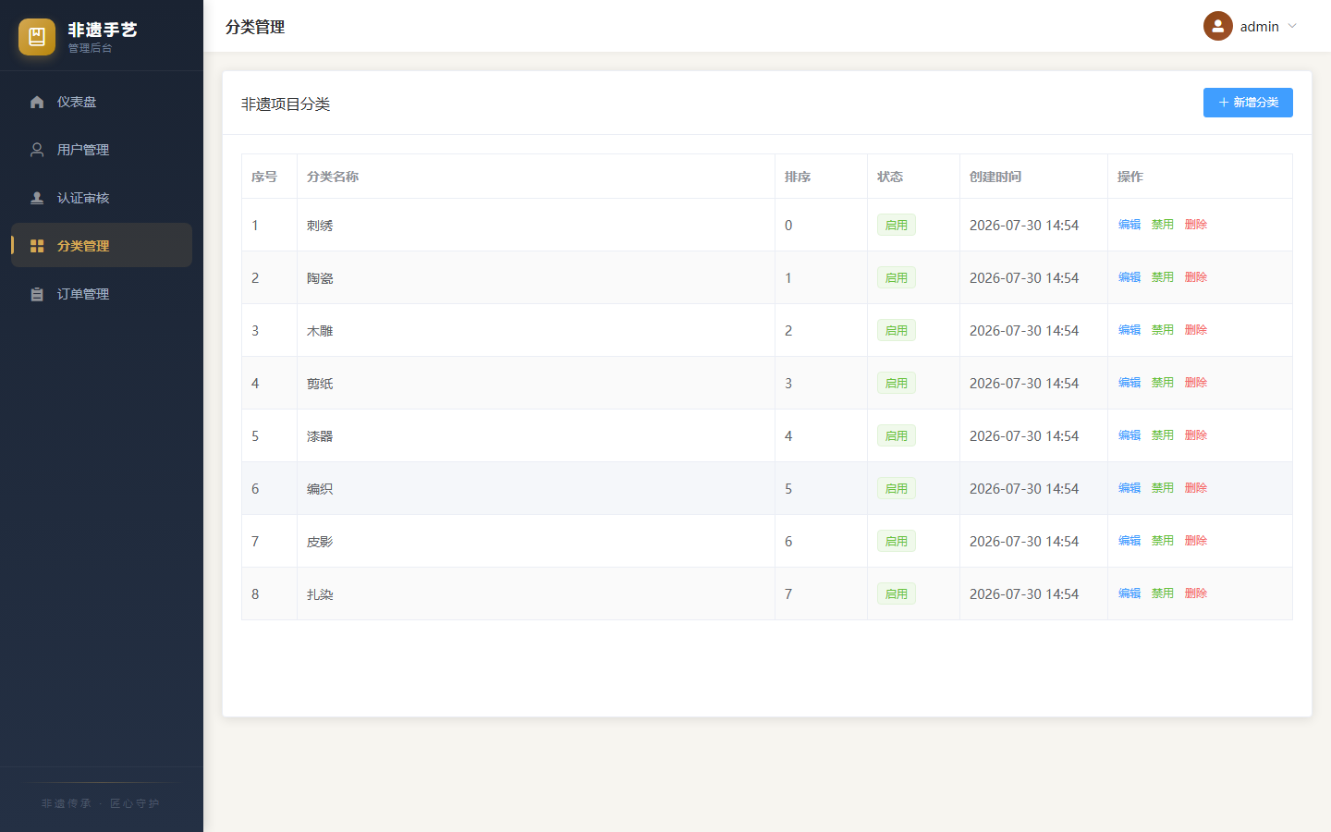Click the dashboard home icon

37,102
